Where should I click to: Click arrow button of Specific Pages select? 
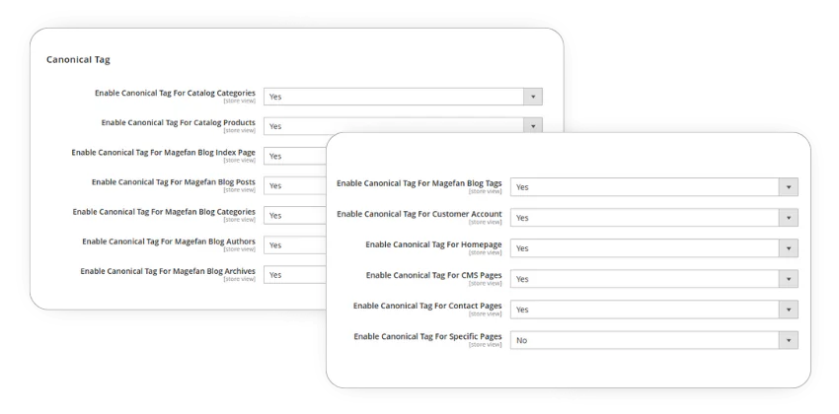coord(789,340)
